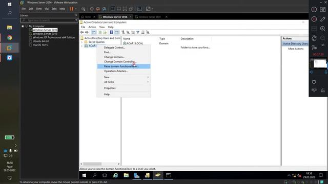Expand the All Tasks submenu
The image size is (328, 184).
[x=124, y=82]
